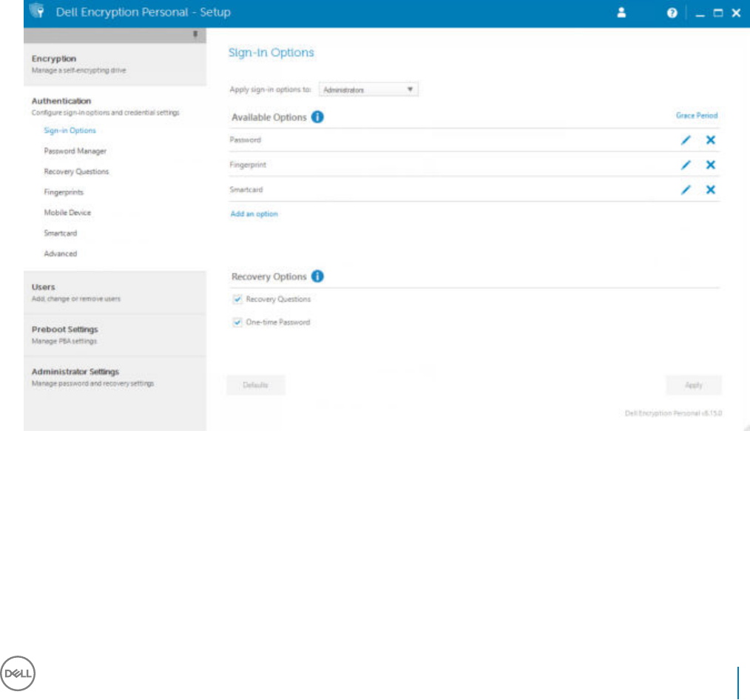
Task: Show info for Recovery Options
Action: click(317, 276)
